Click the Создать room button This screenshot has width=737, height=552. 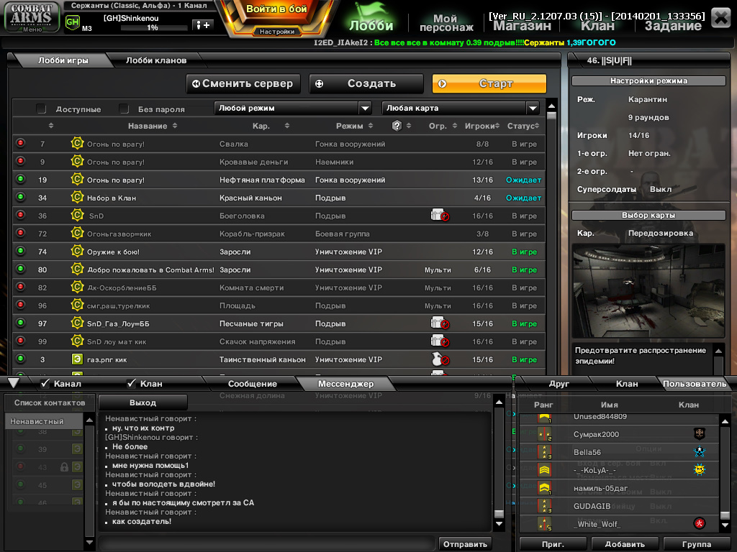click(366, 83)
